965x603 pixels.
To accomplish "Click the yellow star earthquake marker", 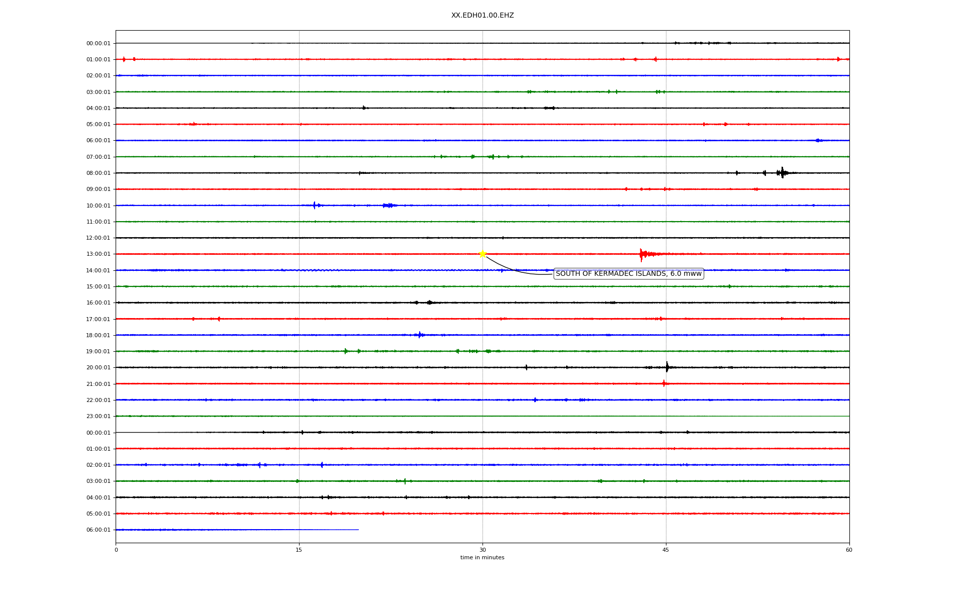I will [x=482, y=254].
